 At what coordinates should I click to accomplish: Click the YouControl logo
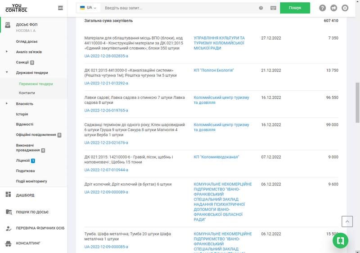click(x=16, y=8)
